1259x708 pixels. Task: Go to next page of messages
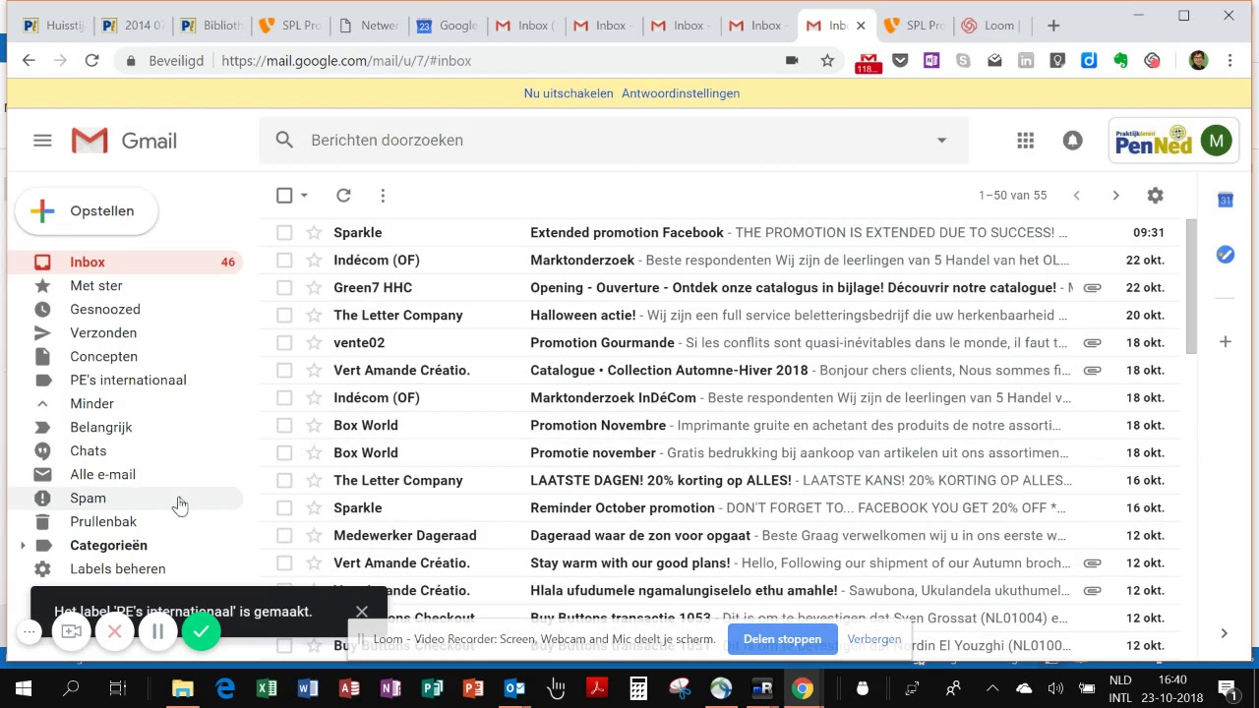tap(1115, 196)
